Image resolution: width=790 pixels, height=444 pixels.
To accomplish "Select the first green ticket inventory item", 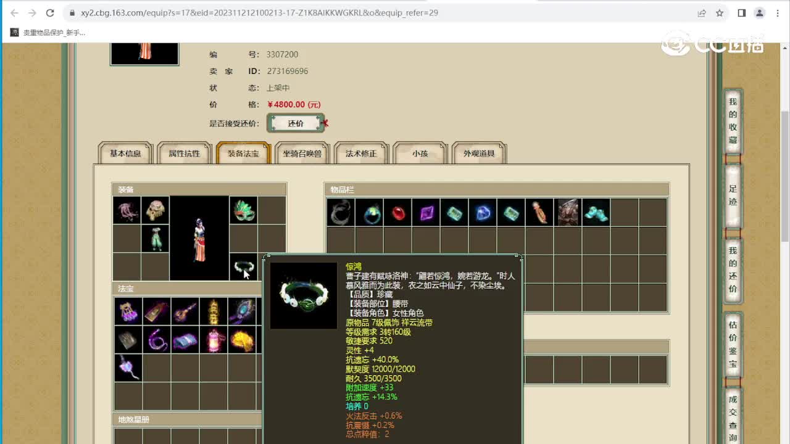I will [454, 212].
